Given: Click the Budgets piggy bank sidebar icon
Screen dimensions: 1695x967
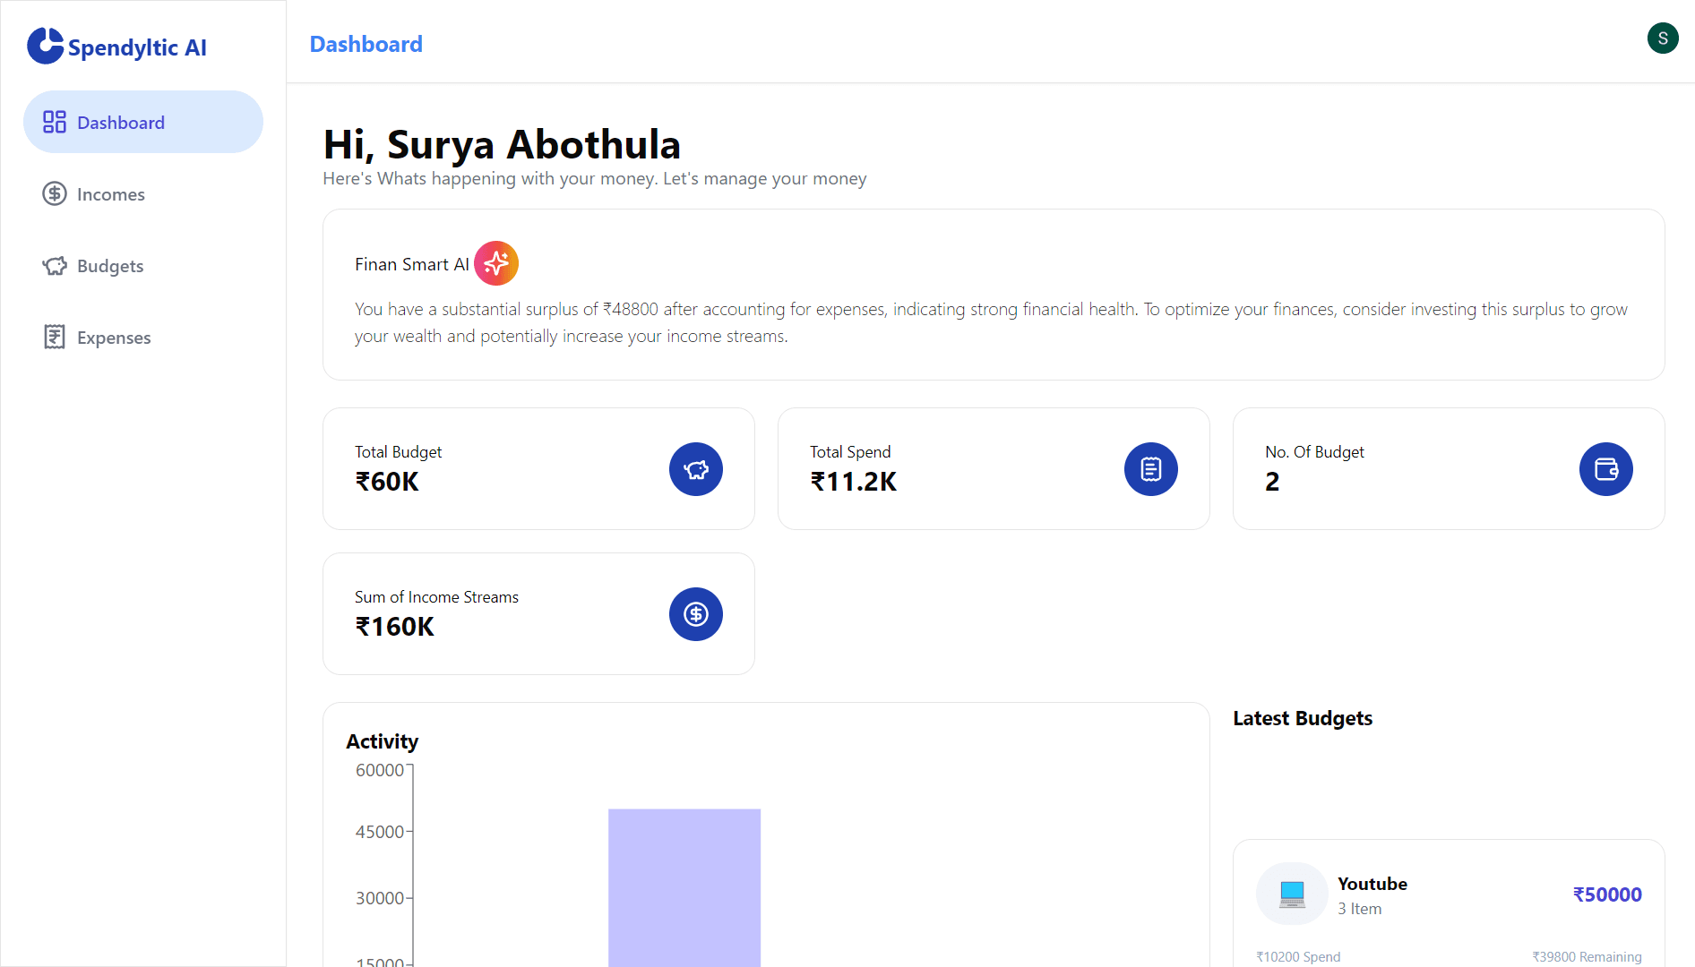Looking at the screenshot, I should pos(55,265).
